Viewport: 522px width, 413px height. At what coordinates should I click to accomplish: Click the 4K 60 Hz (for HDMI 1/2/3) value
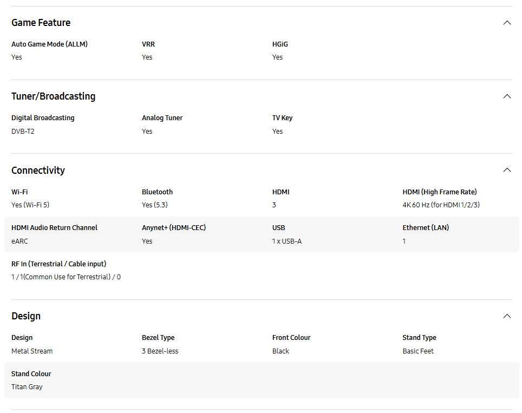point(441,205)
